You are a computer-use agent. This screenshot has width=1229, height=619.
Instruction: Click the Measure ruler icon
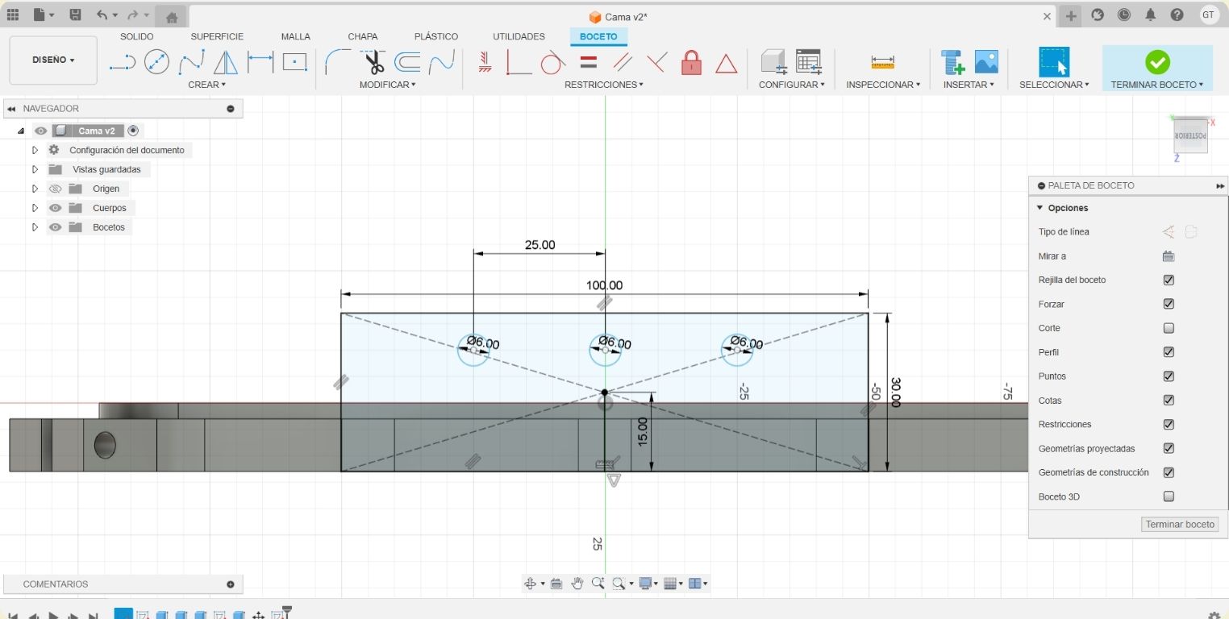(x=883, y=62)
